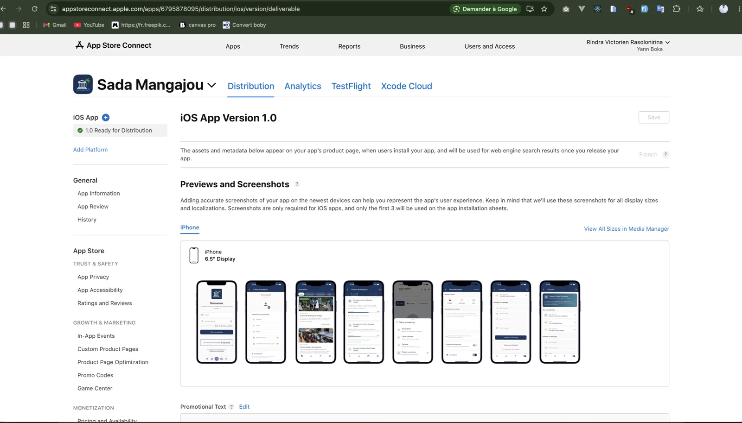Open the blue document extension icon

pos(613,9)
